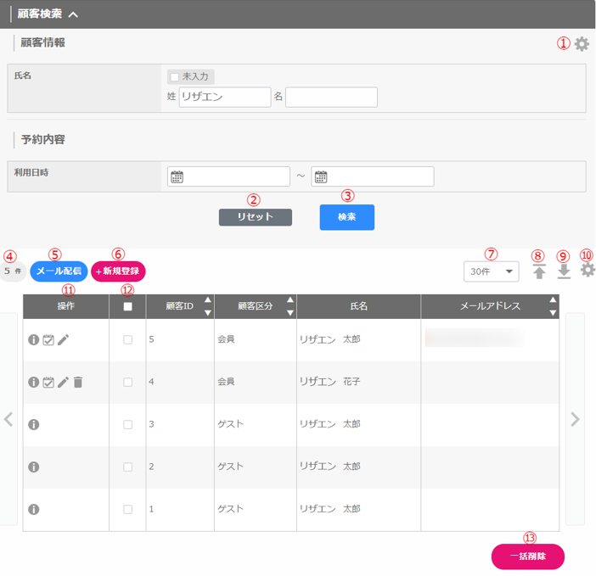596x576 pixels.
Task: Check the row checkbox for customer ID 3
Action: click(x=127, y=425)
